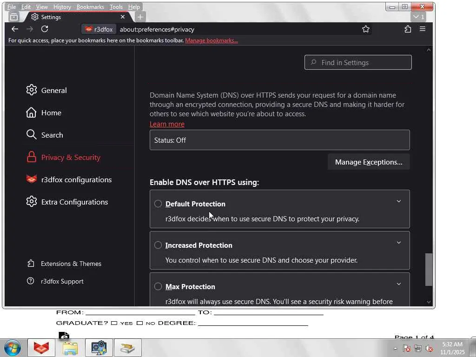The width and height of the screenshot is (476, 357).
Task: Click the Manage bookmarks link
Action: [x=212, y=40]
